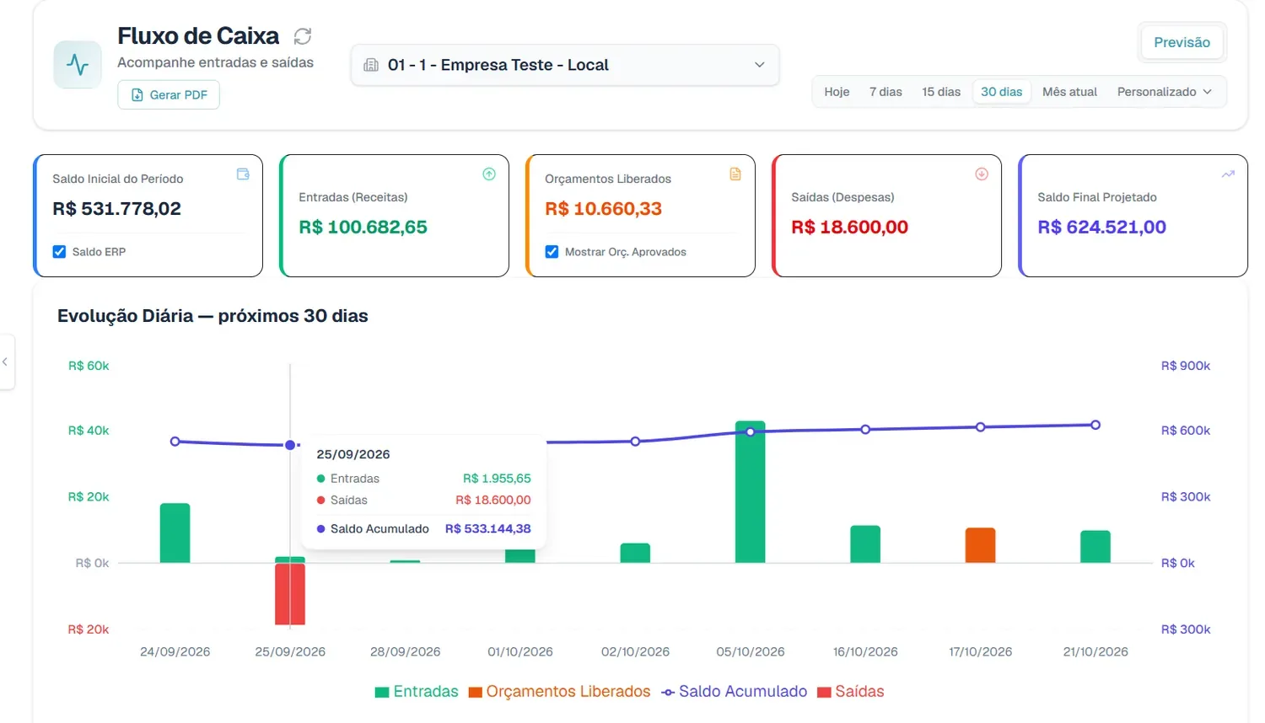Select the 30 dias period tab
Image resolution: width=1265 pixels, height=723 pixels.
(1001, 92)
